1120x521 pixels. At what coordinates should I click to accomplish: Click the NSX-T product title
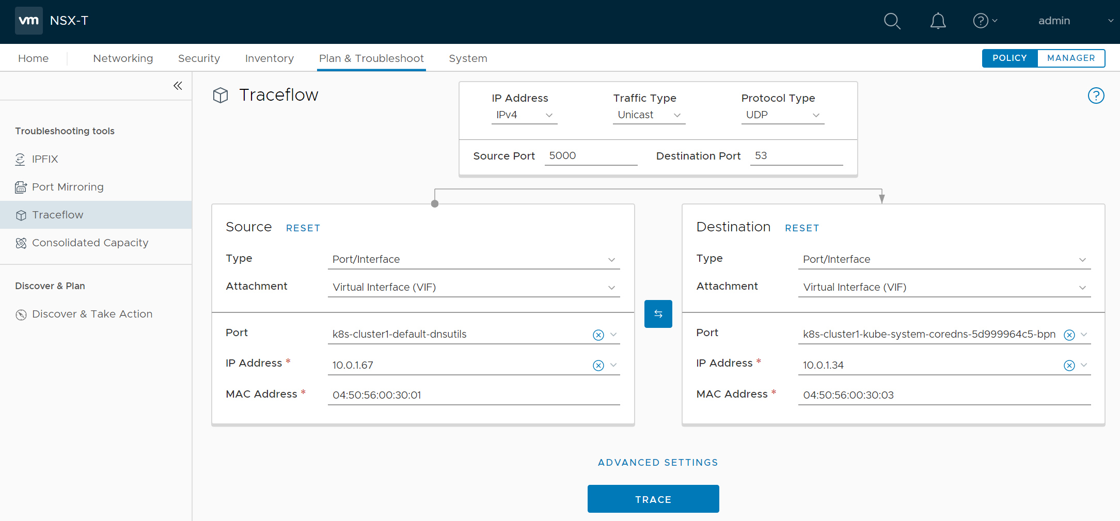69,21
